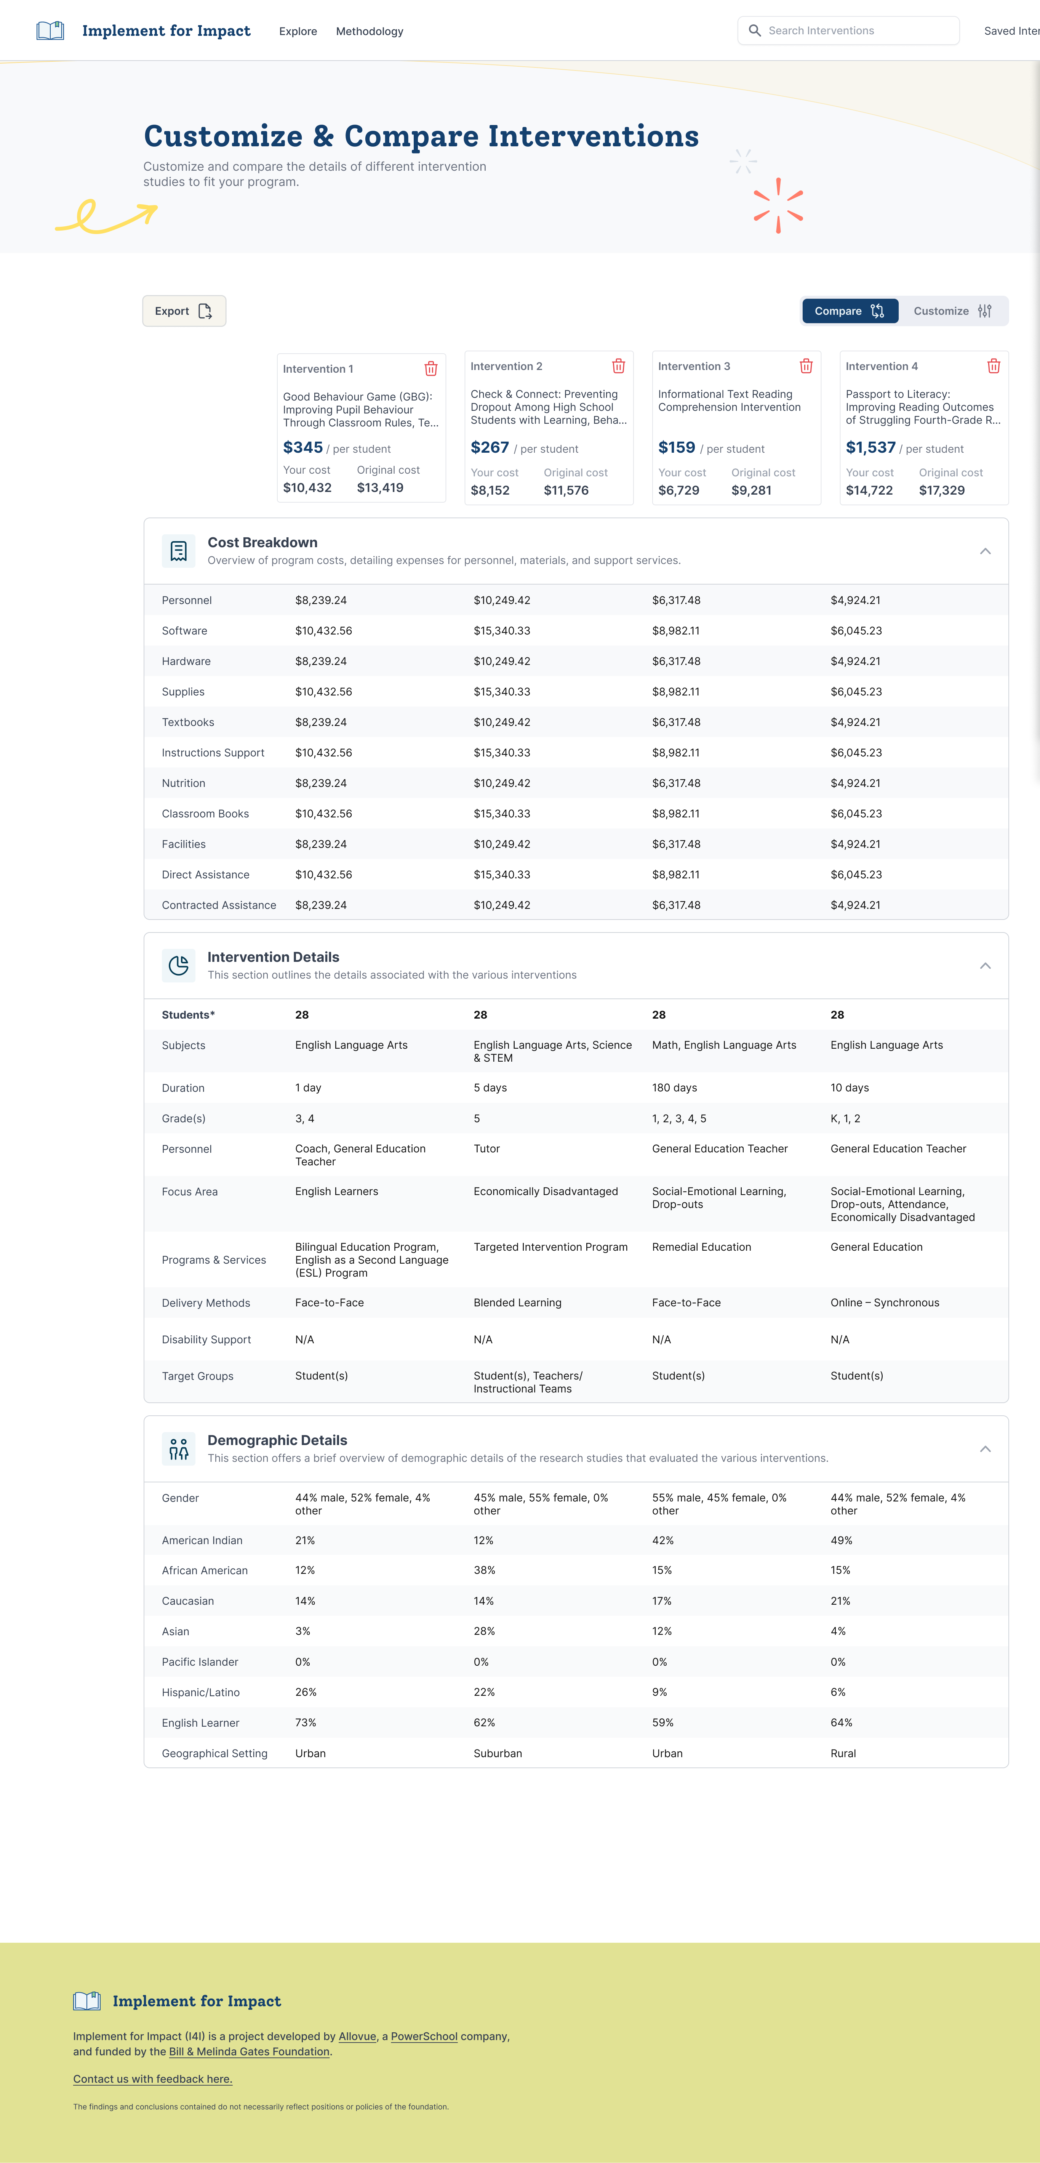Click the open-book logo icon in header
The height and width of the screenshot is (2163, 1040).
(x=50, y=31)
